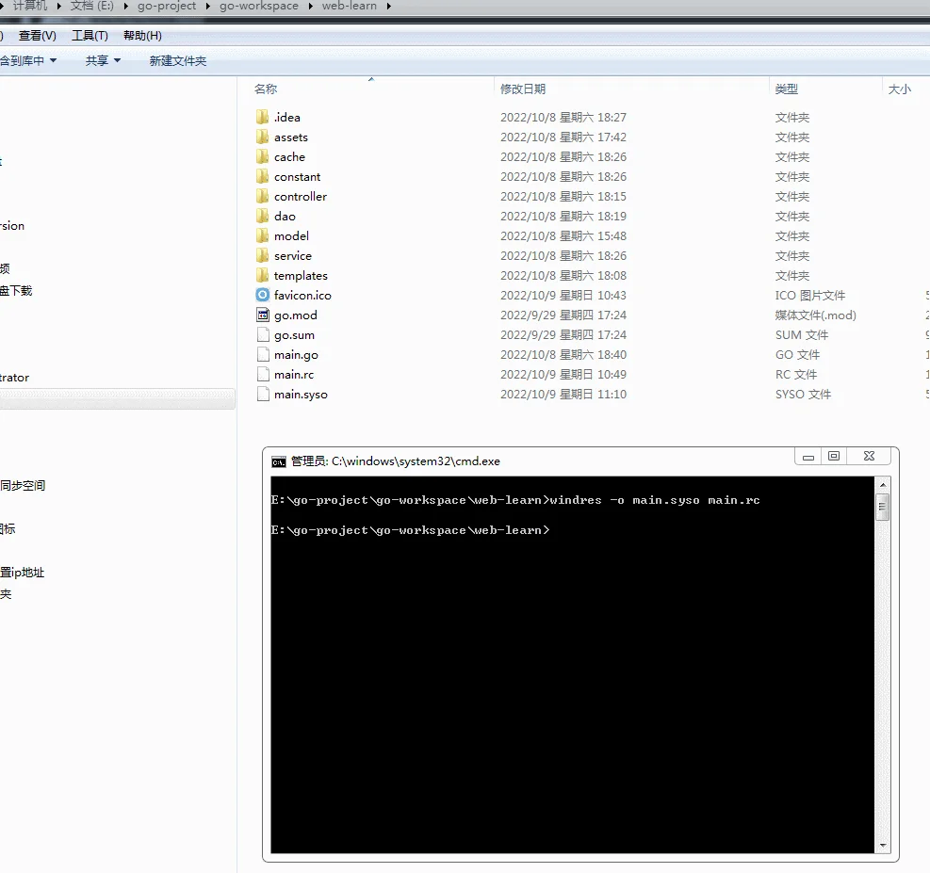Select the main.syso file name
The width and height of the screenshot is (930, 873).
tap(301, 395)
